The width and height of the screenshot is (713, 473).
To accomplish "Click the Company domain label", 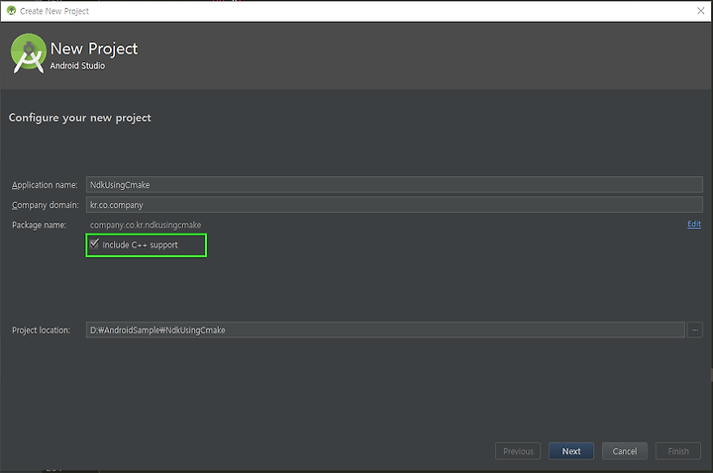I will pyautogui.click(x=45, y=205).
